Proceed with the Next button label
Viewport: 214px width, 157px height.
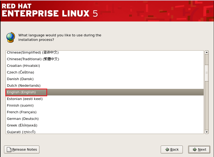202,150
